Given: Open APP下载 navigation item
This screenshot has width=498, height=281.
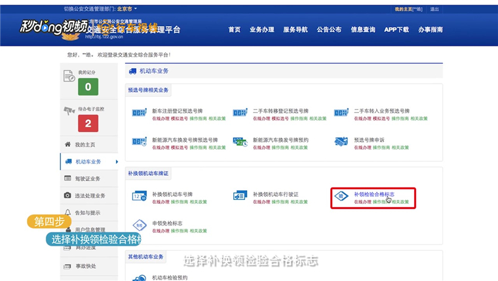Looking at the screenshot, I should pyautogui.click(x=396, y=30).
